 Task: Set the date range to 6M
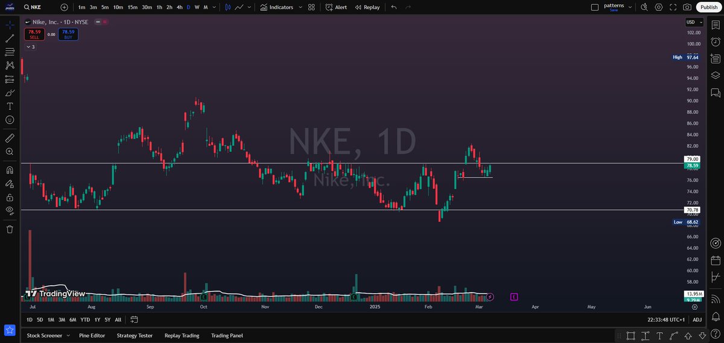click(72, 319)
